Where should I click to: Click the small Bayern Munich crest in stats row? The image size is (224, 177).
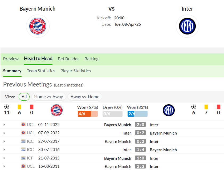[56, 110]
